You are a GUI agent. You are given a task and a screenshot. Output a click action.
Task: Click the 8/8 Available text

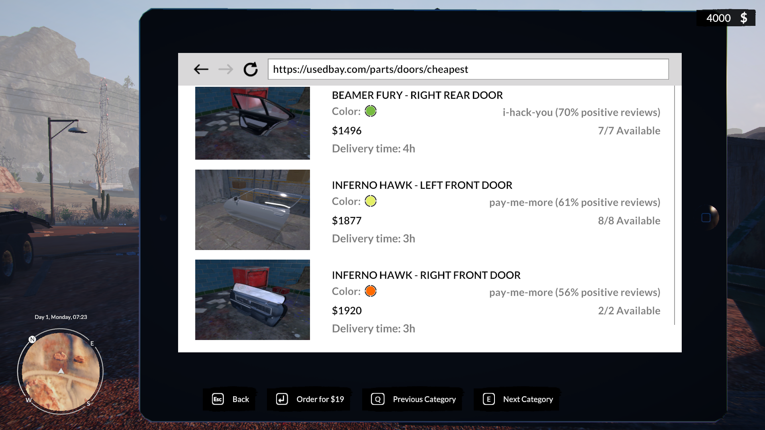coord(629,221)
